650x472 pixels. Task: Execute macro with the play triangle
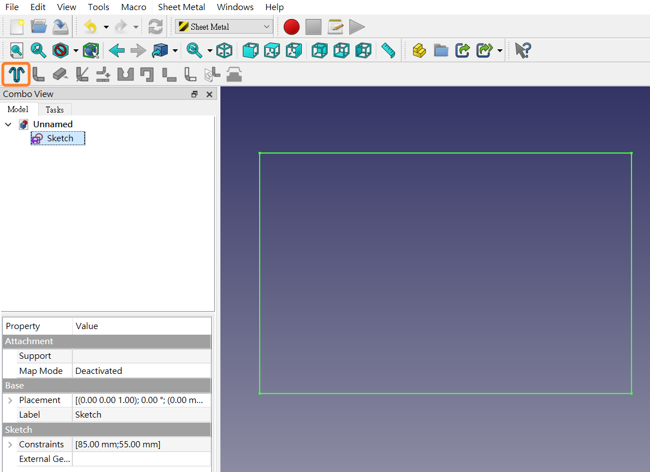pos(357,27)
